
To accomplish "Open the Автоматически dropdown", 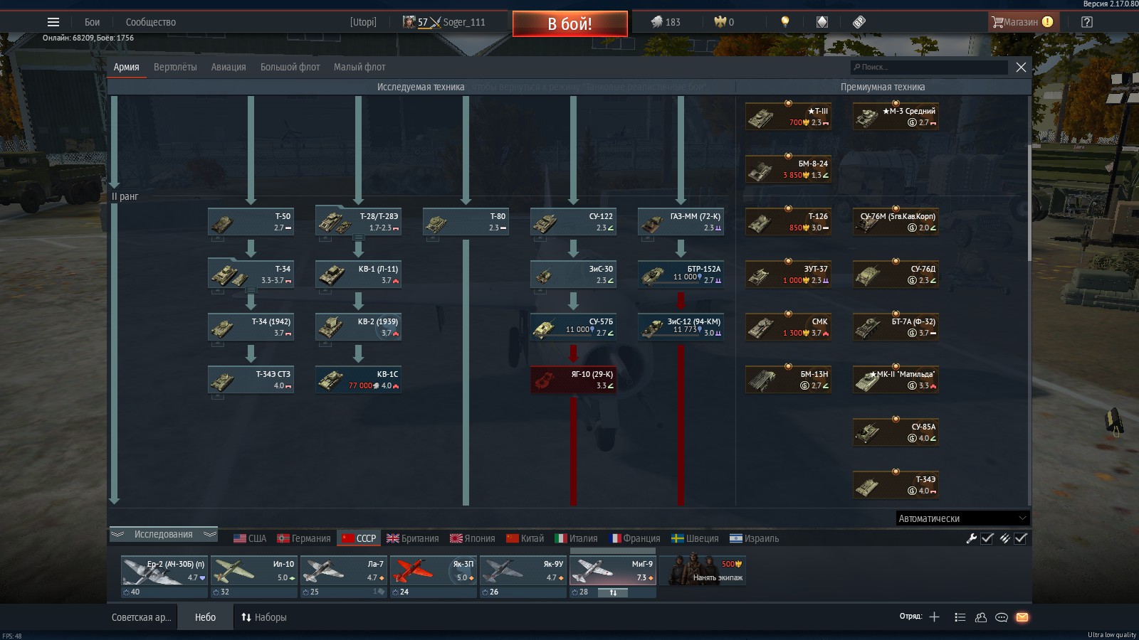I will (962, 518).
